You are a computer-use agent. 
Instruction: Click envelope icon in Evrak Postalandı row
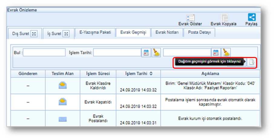63,119
